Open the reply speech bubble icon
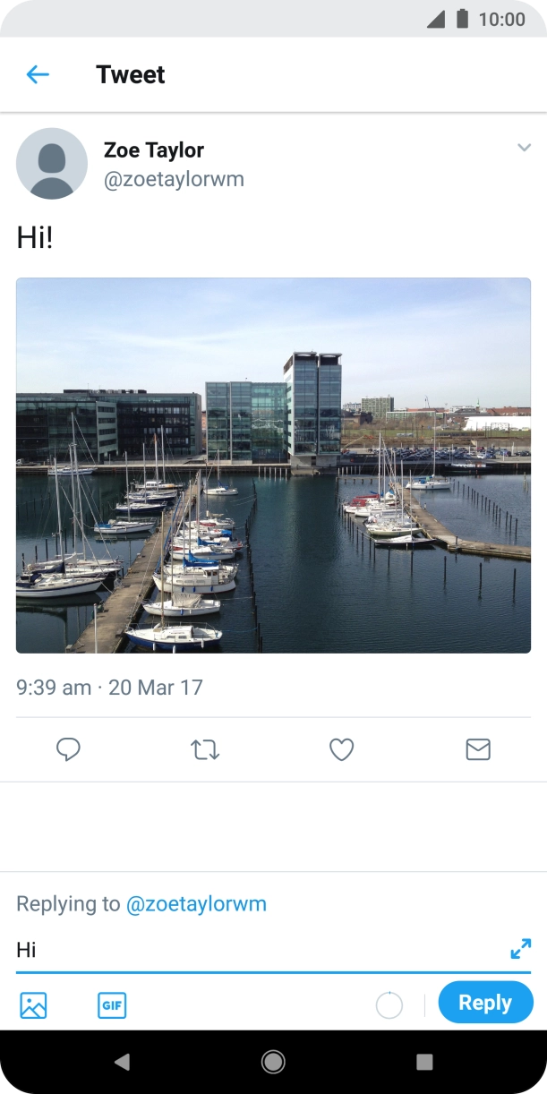This screenshot has width=547, height=1094. point(68,749)
